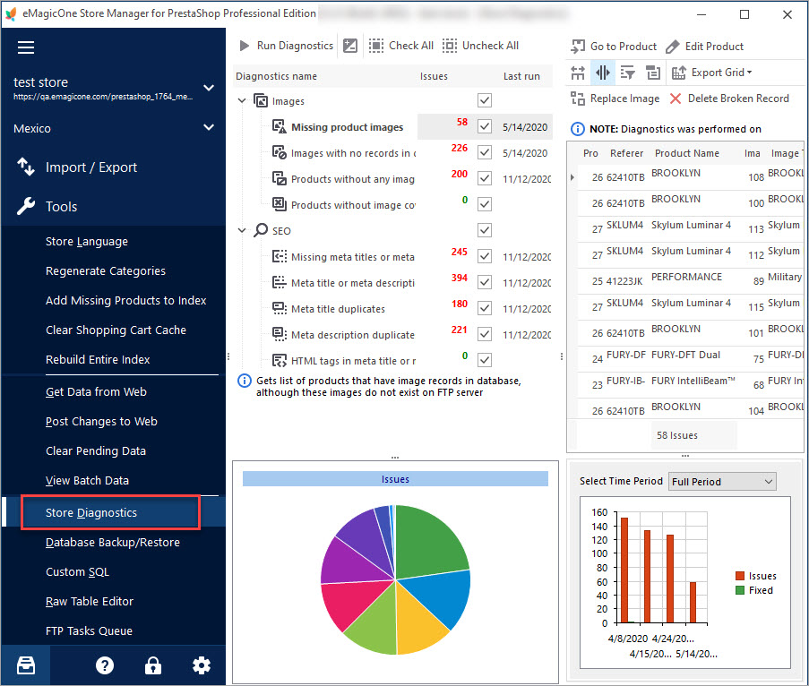Expand the test store dropdown chevron
Image resolution: width=809 pixels, height=686 pixels.
(x=209, y=88)
